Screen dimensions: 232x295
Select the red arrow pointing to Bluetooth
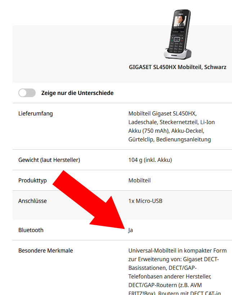[89, 200]
